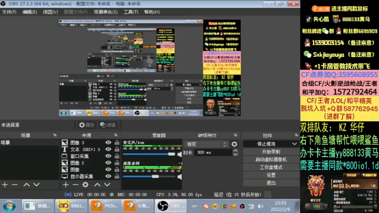Open the 工具(T) menu
The width and height of the screenshot is (379, 213).
tap(131, 12)
